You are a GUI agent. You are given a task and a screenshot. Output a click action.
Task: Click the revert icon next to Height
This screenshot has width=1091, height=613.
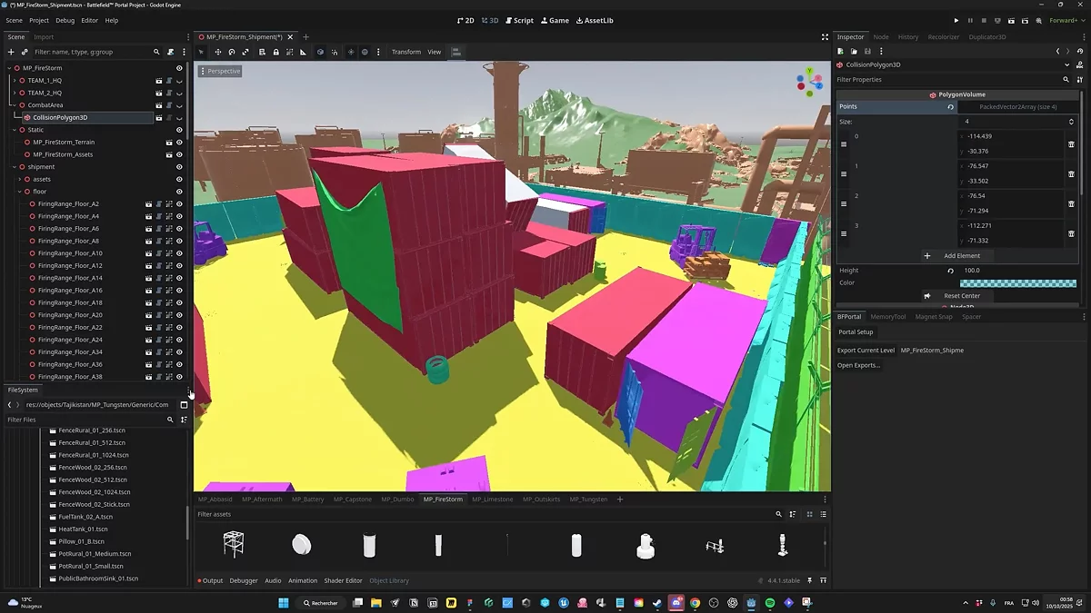coord(951,271)
